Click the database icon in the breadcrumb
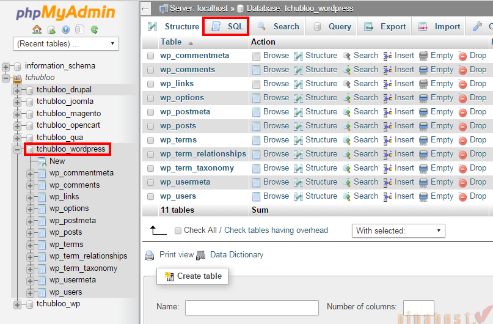The height and width of the screenshot is (324, 493). click(240, 9)
